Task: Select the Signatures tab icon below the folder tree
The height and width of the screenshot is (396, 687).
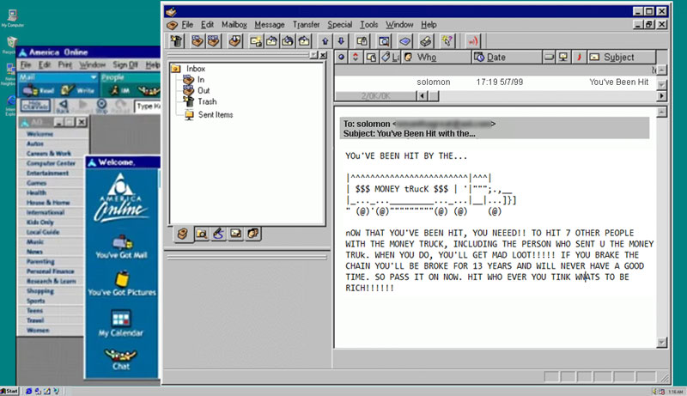Action: (x=219, y=234)
